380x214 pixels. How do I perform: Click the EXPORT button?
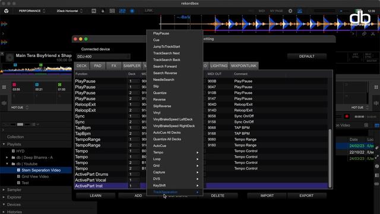[306, 196]
